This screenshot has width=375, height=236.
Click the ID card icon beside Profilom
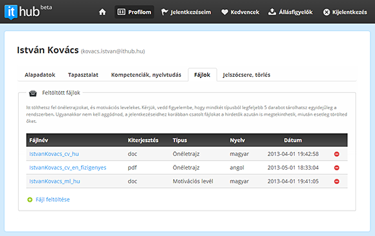click(x=121, y=12)
